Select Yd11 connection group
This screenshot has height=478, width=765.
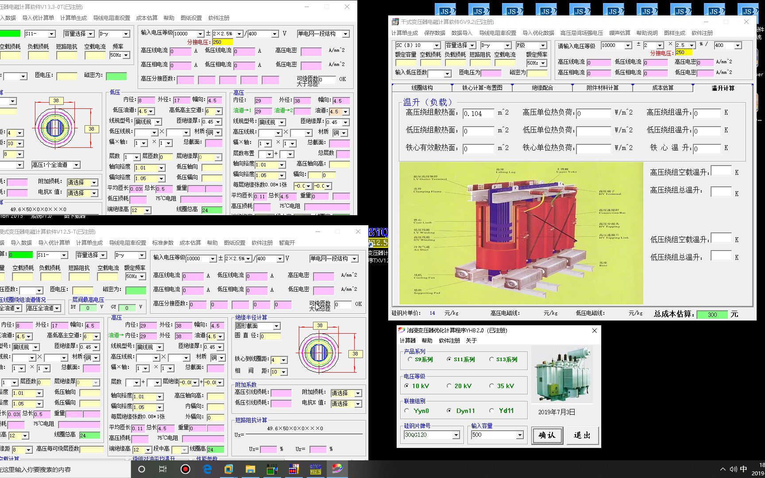[492, 411]
